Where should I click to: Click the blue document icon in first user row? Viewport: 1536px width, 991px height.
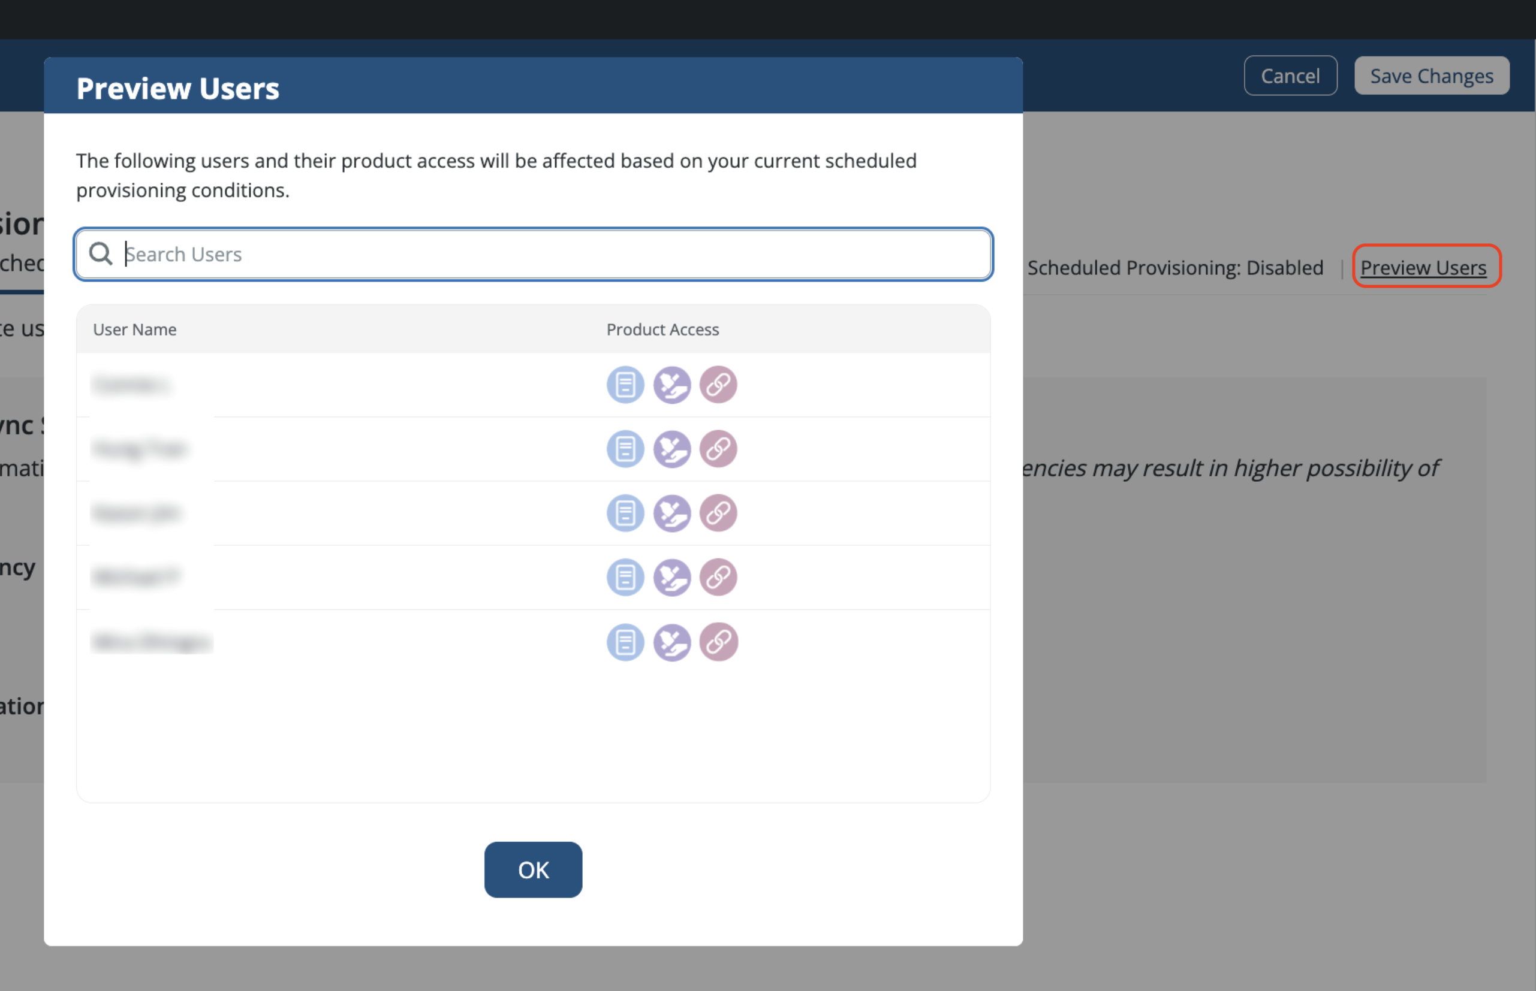(x=625, y=385)
